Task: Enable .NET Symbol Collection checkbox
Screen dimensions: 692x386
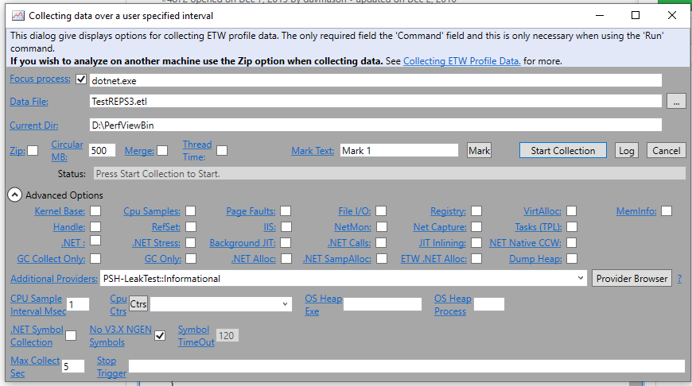Action: click(71, 336)
